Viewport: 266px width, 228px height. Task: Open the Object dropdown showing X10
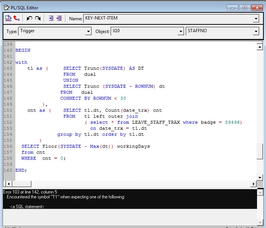tap(181, 31)
